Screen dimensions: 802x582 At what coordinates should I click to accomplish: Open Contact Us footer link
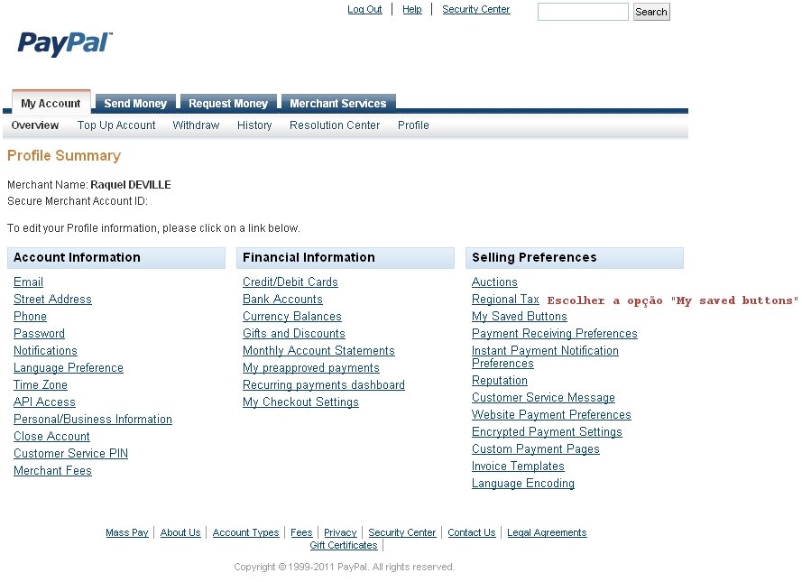point(472,532)
